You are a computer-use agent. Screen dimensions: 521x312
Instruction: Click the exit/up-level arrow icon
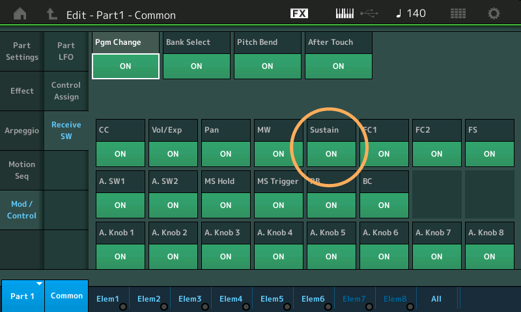pyautogui.click(x=51, y=14)
